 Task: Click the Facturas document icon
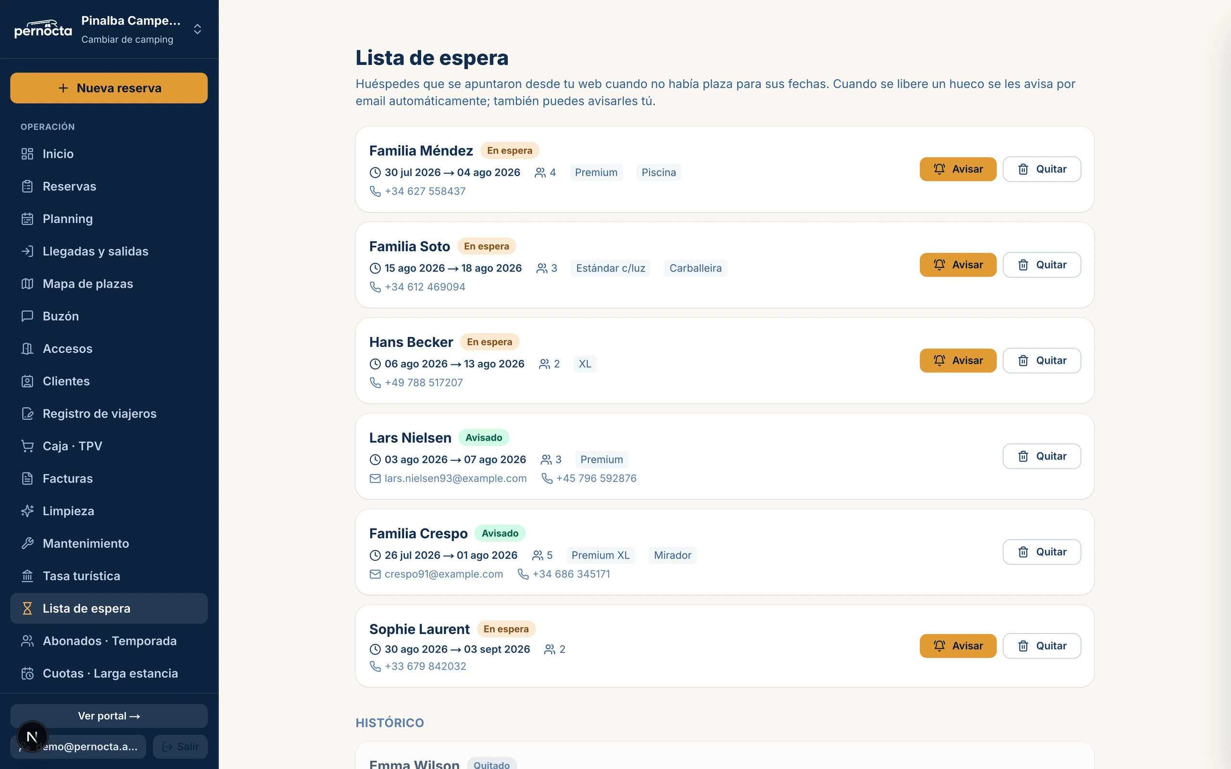click(x=27, y=479)
